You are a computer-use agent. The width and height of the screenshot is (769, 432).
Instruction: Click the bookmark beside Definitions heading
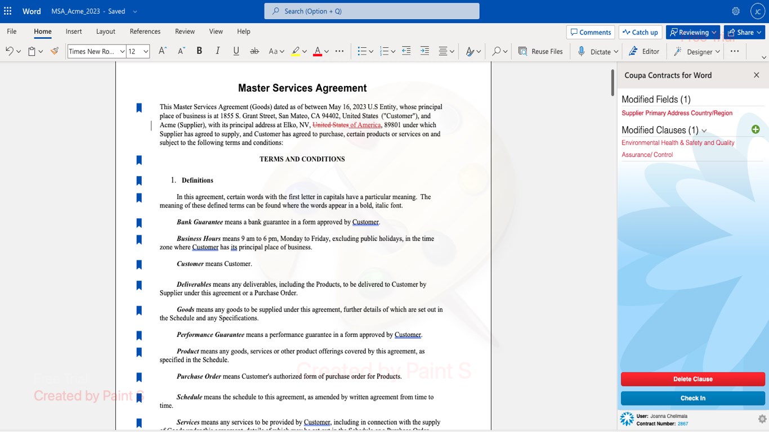(139, 181)
